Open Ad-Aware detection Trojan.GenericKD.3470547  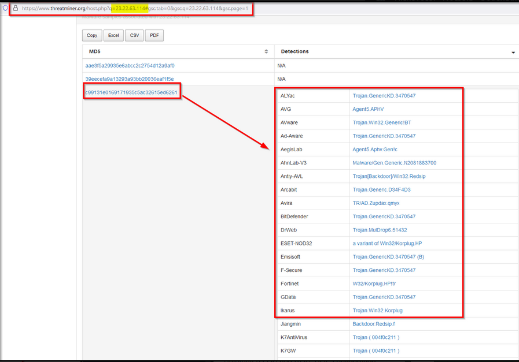(384, 136)
